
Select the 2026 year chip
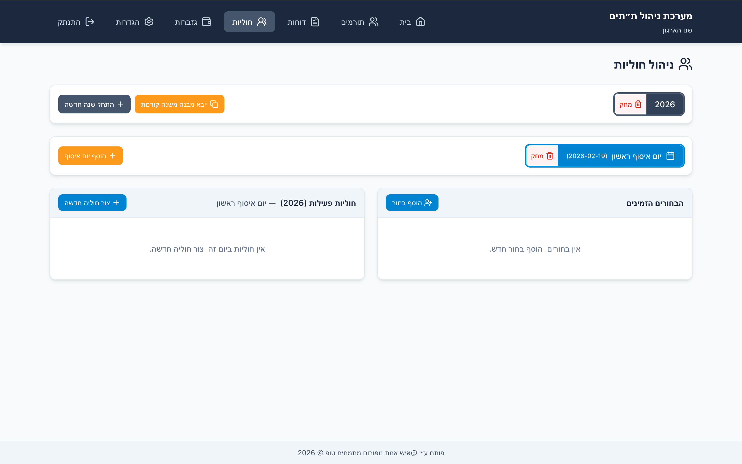point(665,104)
